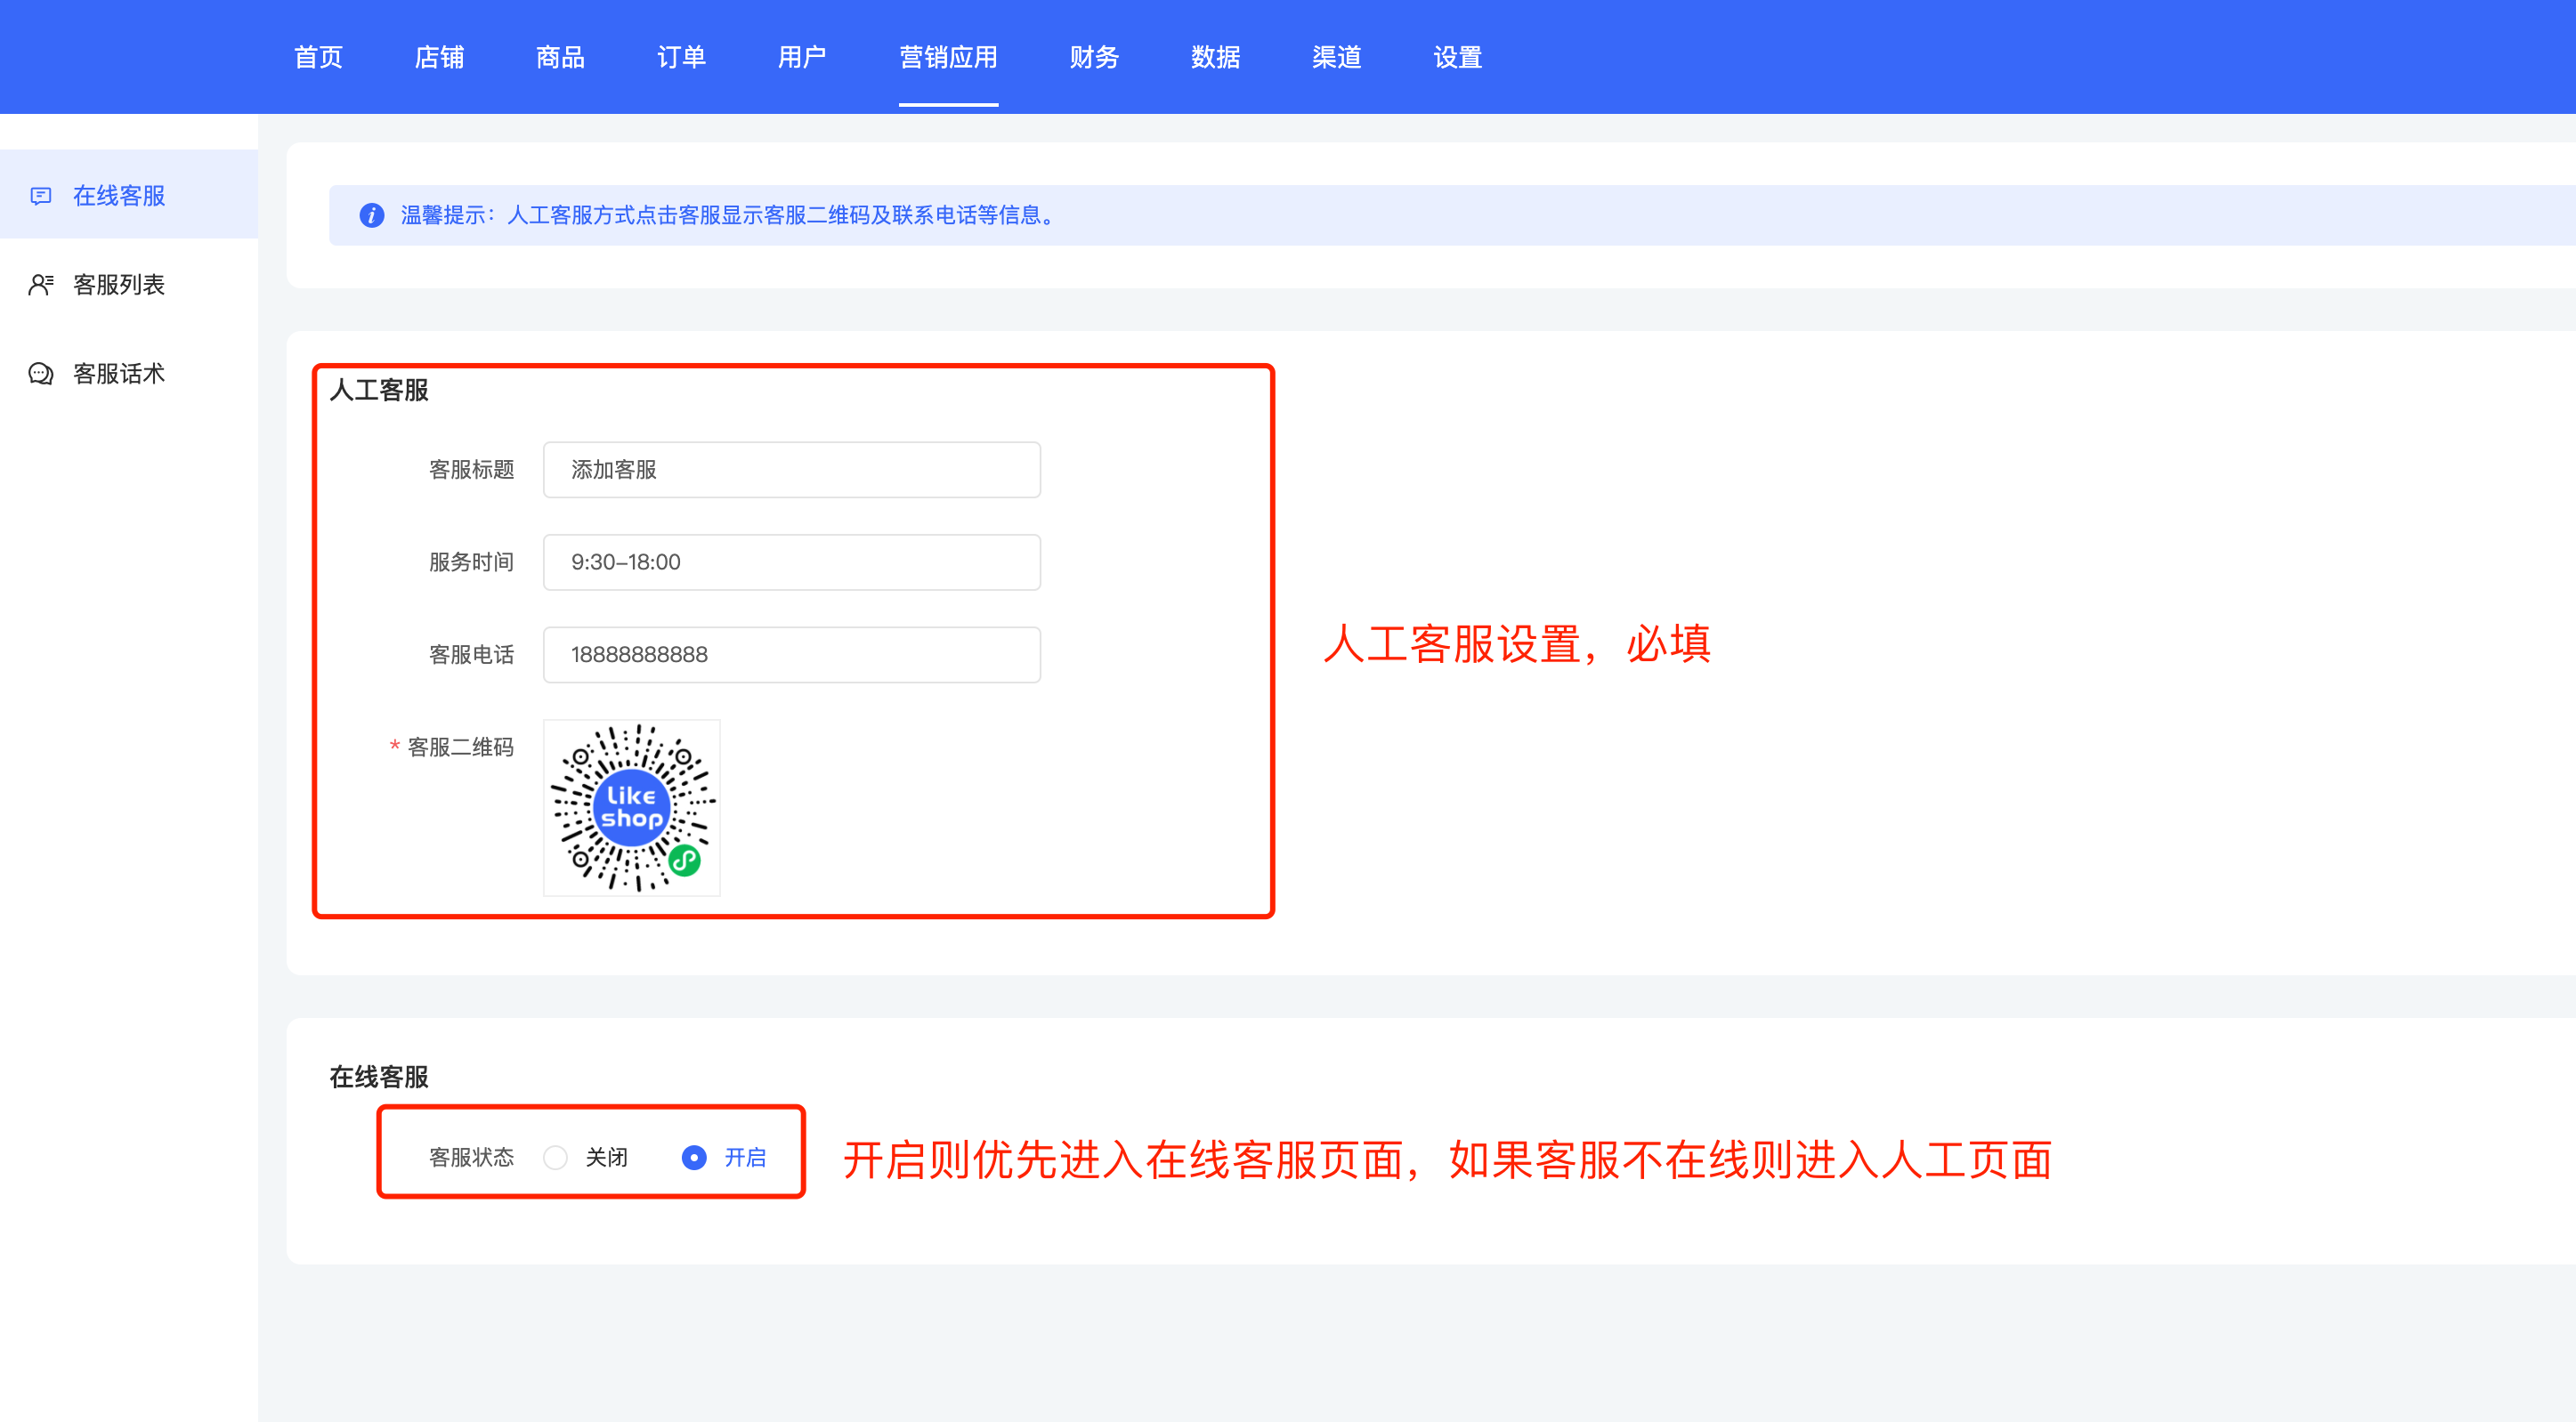The width and height of the screenshot is (2576, 1422).
Task: Click the 客服标题 input field
Action: [x=791, y=469]
